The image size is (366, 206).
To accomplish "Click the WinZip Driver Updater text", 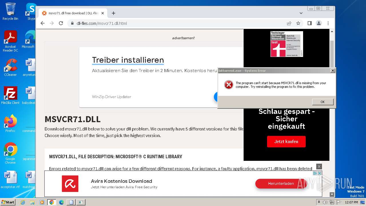I will 112,97.
